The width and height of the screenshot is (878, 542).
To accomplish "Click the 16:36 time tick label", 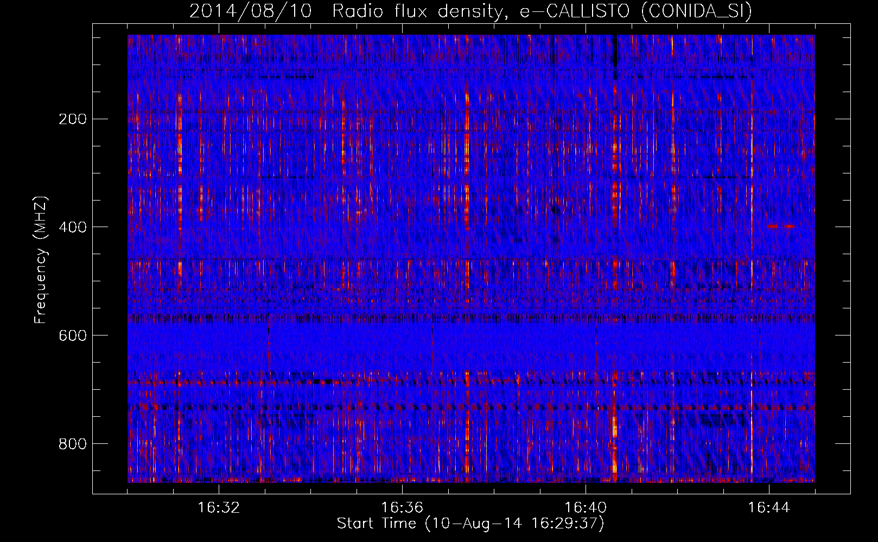I will pyautogui.click(x=402, y=508).
